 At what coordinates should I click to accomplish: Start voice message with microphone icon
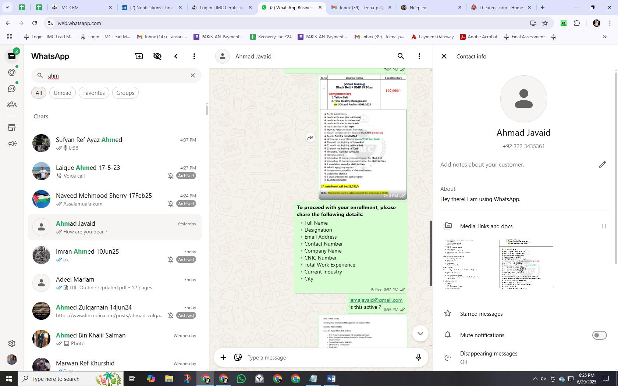[x=418, y=357]
